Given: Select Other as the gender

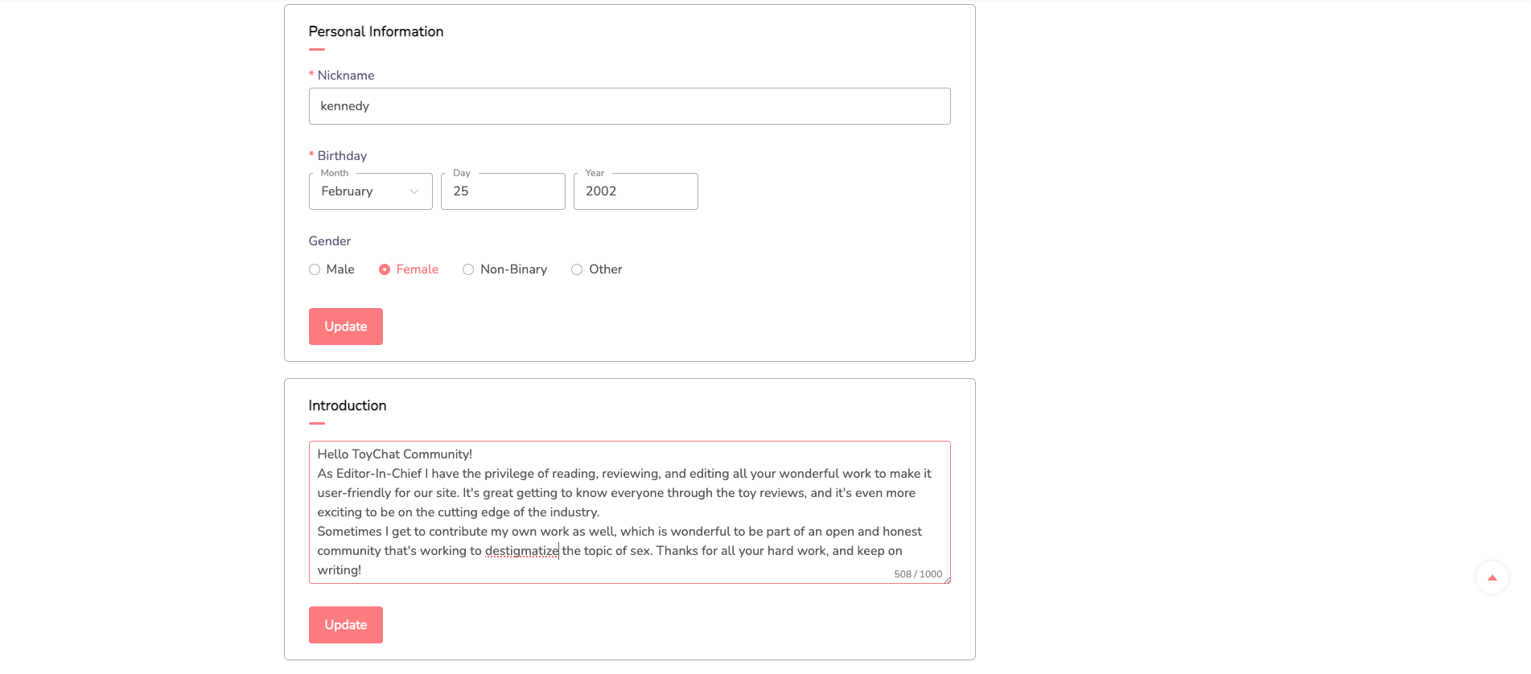Looking at the screenshot, I should tap(577, 269).
